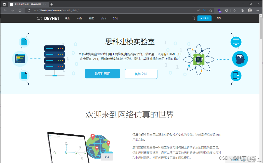The width and height of the screenshot is (263, 163).
Task: Open the purple extension with 17 badge
Action: [x=219, y=10]
